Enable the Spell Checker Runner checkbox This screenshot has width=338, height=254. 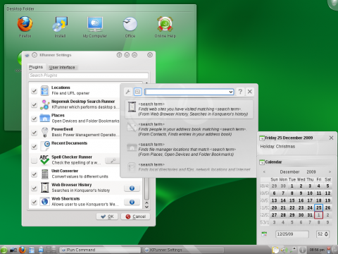[x=35, y=160]
